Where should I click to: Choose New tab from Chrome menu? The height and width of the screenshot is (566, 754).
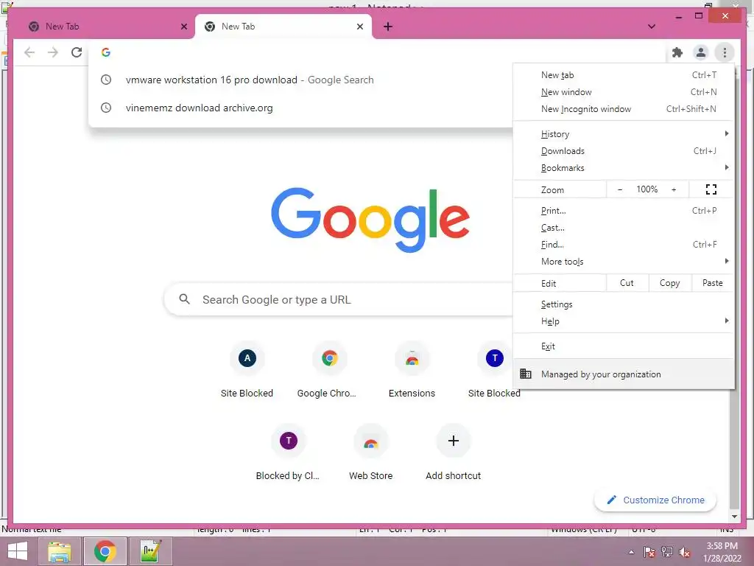(x=624, y=75)
